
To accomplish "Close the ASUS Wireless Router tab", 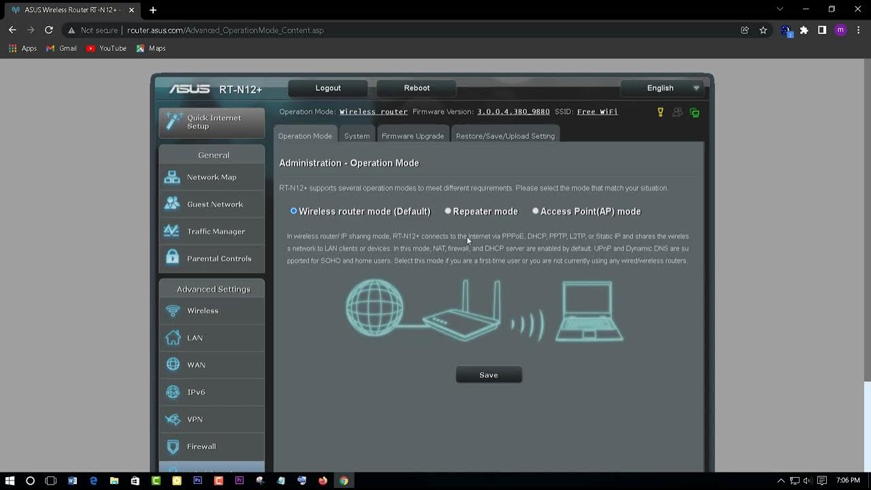I will coord(131,10).
